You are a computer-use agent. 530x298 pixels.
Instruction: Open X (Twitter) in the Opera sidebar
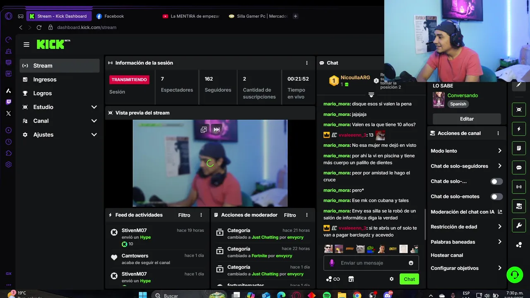coord(9,113)
